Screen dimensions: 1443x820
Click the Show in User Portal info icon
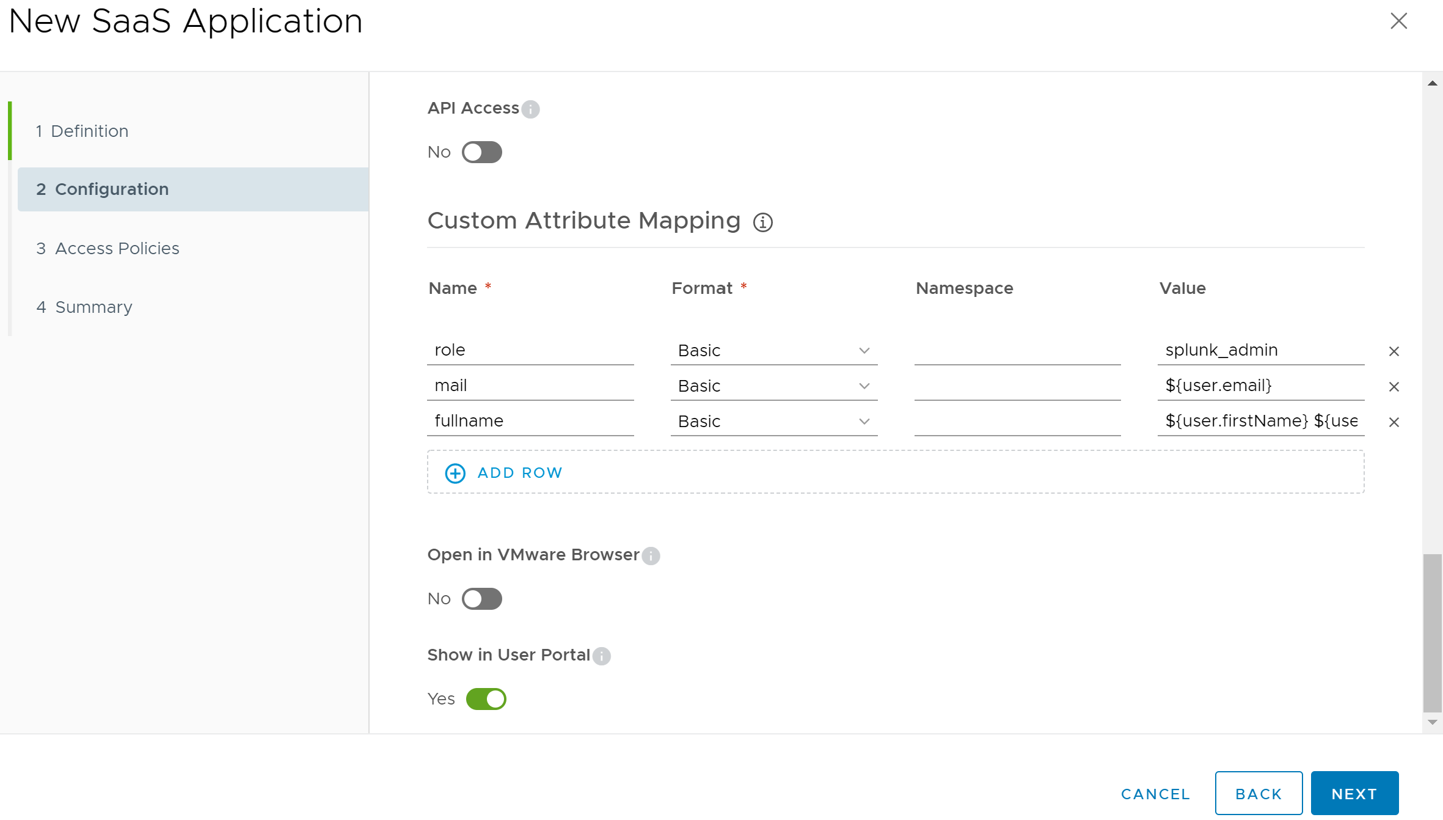[x=601, y=656]
